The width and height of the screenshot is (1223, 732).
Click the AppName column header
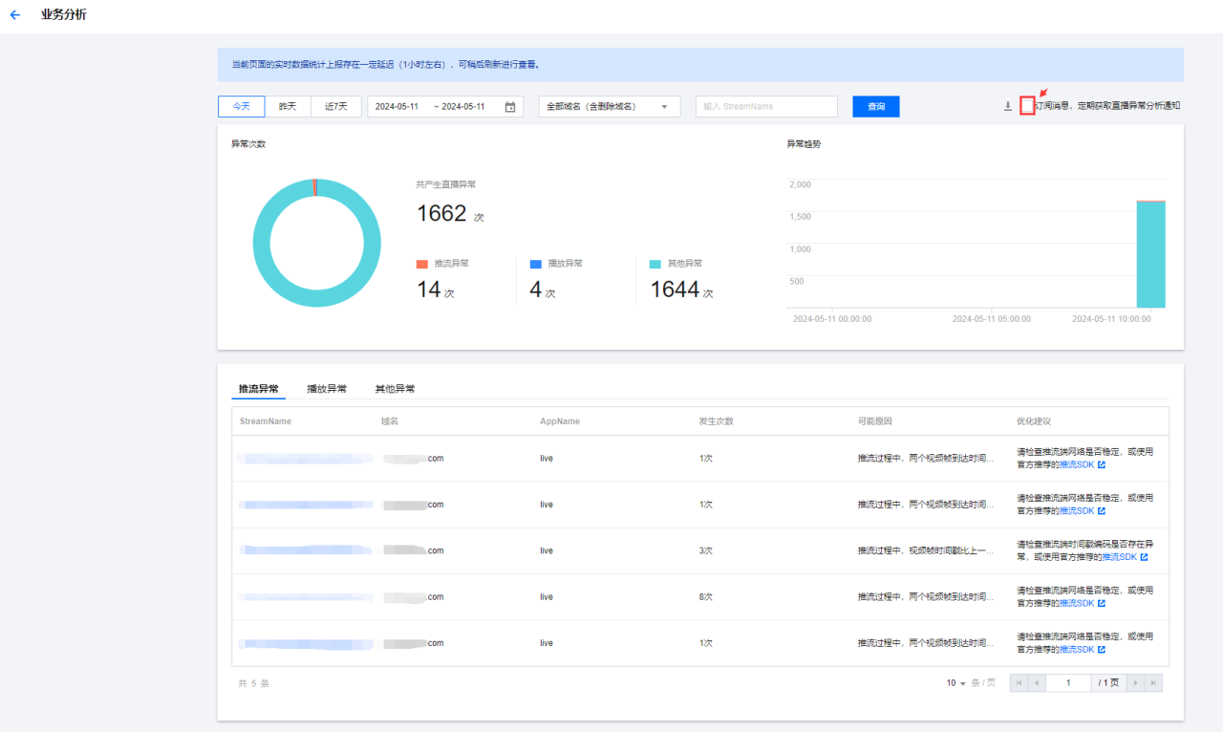pos(560,421)
